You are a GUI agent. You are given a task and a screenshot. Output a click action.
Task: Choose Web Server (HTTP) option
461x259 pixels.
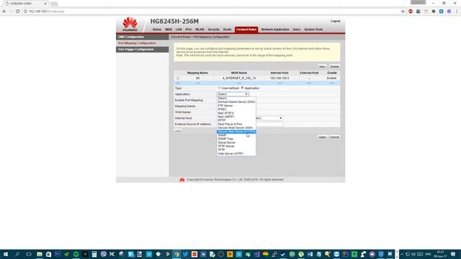click(x=236, y=153)
